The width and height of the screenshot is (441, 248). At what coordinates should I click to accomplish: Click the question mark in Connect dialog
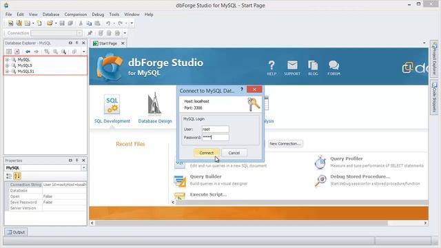(242, 90)
